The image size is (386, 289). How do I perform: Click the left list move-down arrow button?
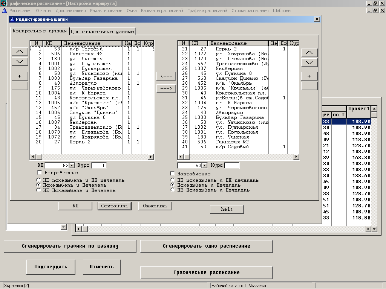coord(20,61)
